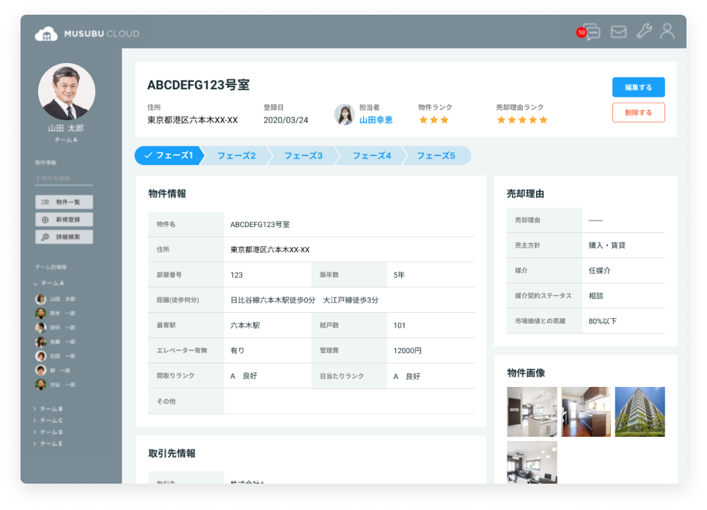Screen dimensions: 707x510
Task: Open the user account icon in header
Action: (667, 32)
